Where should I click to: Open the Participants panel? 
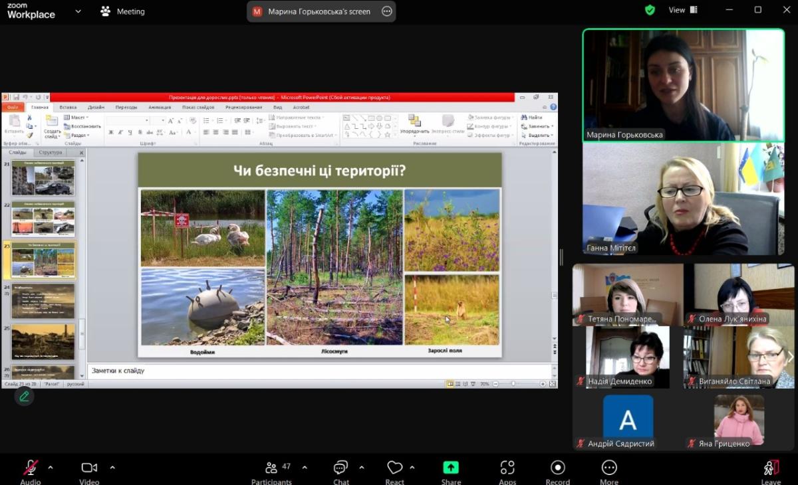tap(271, 468)
